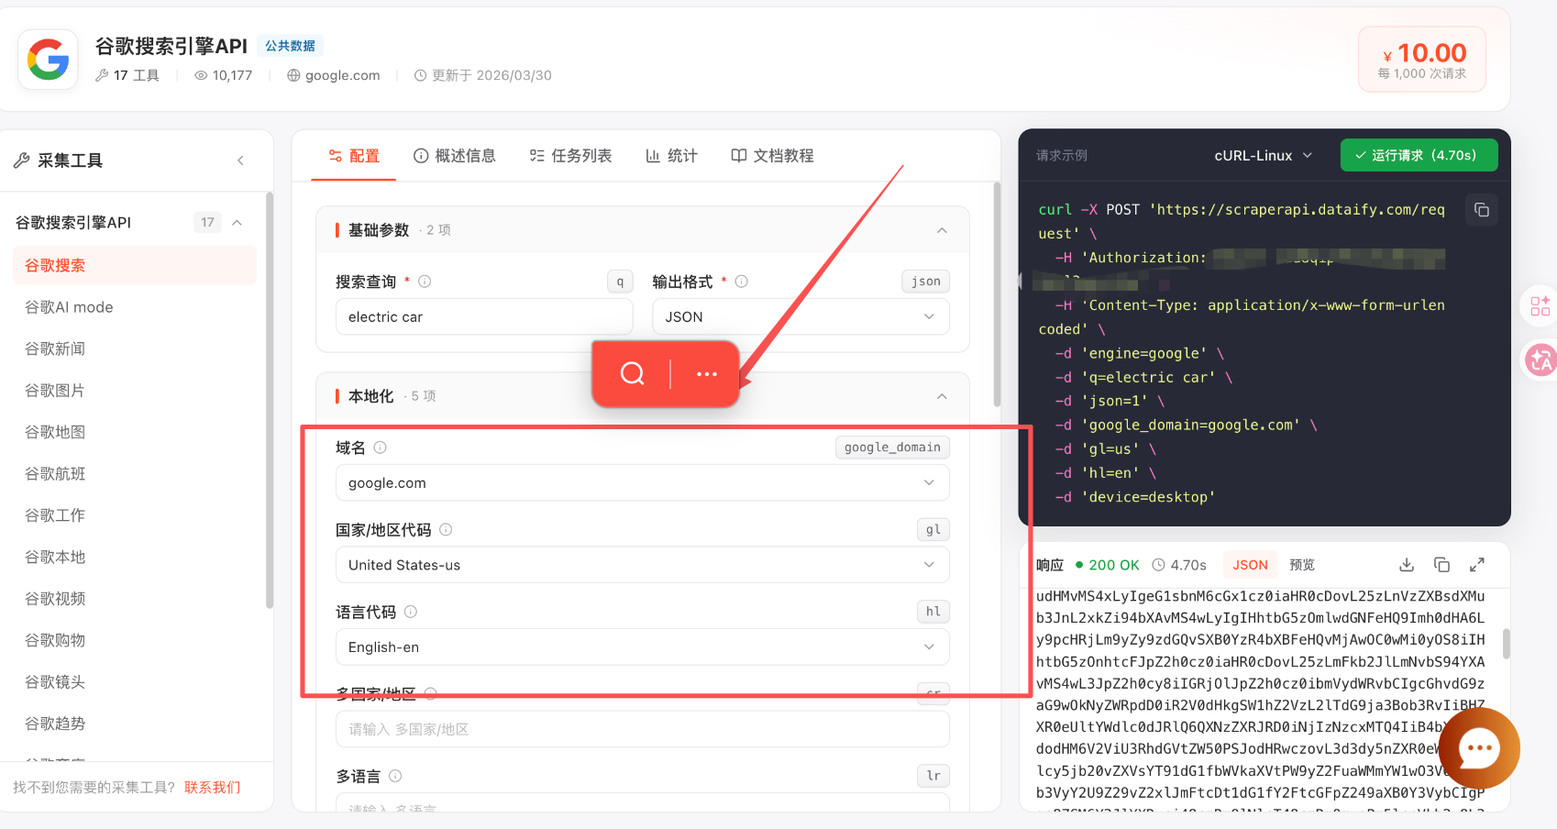The width and height of the screenshot is (1557, 829).
Task: Select 谷歌AI mode in the sidebar
Action: tap(135, 307)
